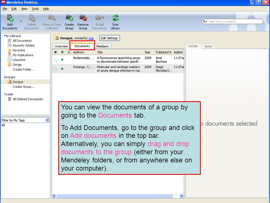Click the All Documents icon
The image size is (270, 203).
(10, 41)
